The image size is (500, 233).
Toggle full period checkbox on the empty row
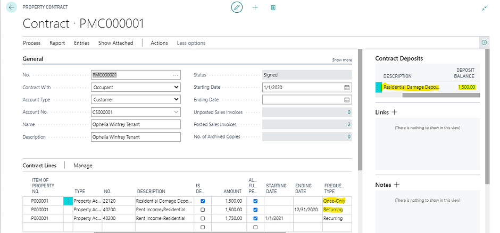click(255, 227)
